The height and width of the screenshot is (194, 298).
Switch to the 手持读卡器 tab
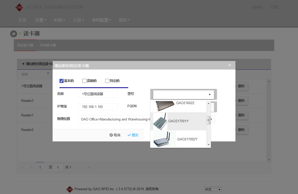pos(48,45)
